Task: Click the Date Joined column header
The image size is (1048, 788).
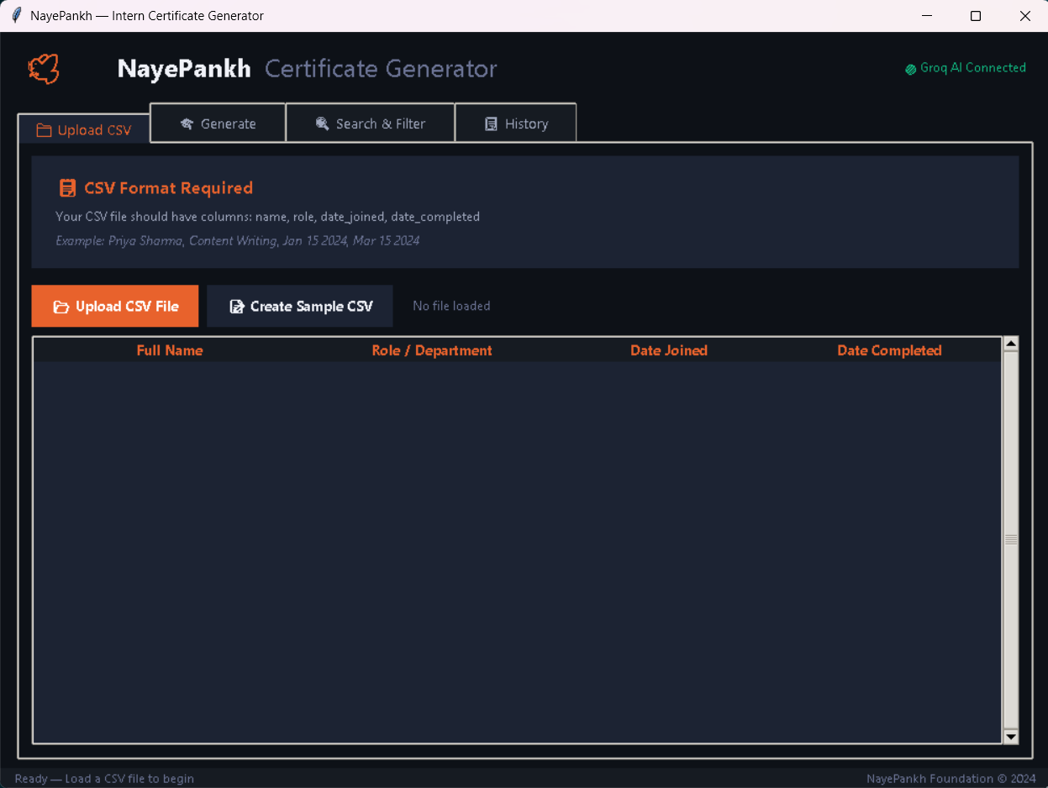Action: coord(669,350)
